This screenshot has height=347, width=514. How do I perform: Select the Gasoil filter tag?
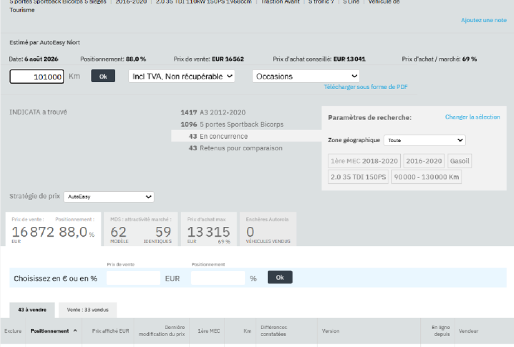pyautogui.click(x=459, y=161)
